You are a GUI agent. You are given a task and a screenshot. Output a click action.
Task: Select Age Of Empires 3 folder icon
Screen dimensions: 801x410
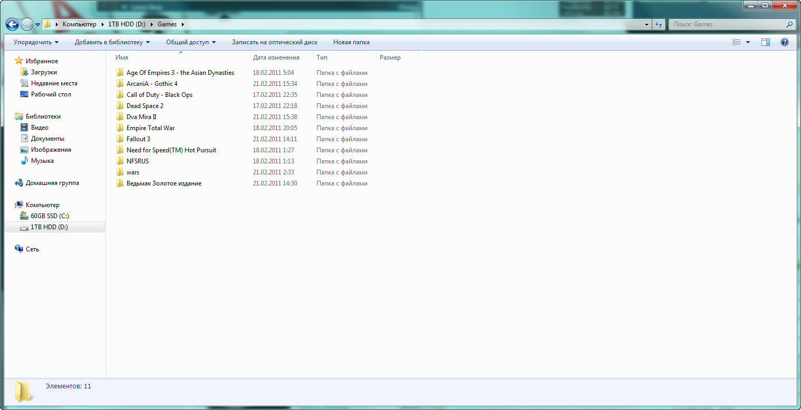coord(120,73)
